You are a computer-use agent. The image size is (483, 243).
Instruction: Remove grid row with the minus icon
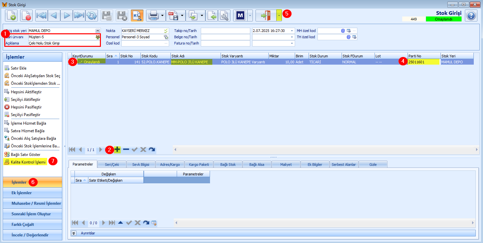click(126, 149)
